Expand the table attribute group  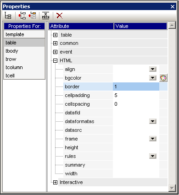tap(55, 35)
